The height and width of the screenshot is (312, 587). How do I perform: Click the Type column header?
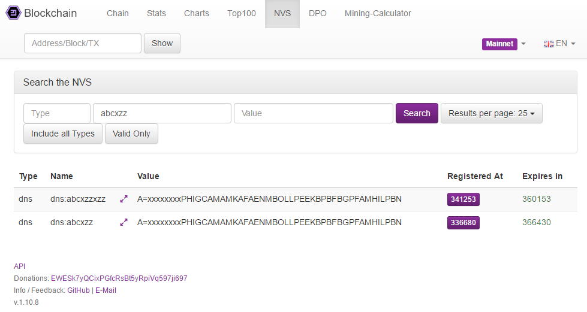pyautogui.click(x=28, y=176)
